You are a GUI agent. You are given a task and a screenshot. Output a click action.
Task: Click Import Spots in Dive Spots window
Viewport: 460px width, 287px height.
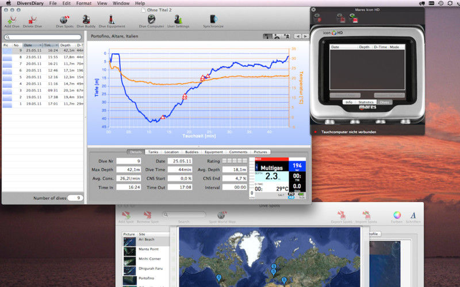(x=366, y=218)
